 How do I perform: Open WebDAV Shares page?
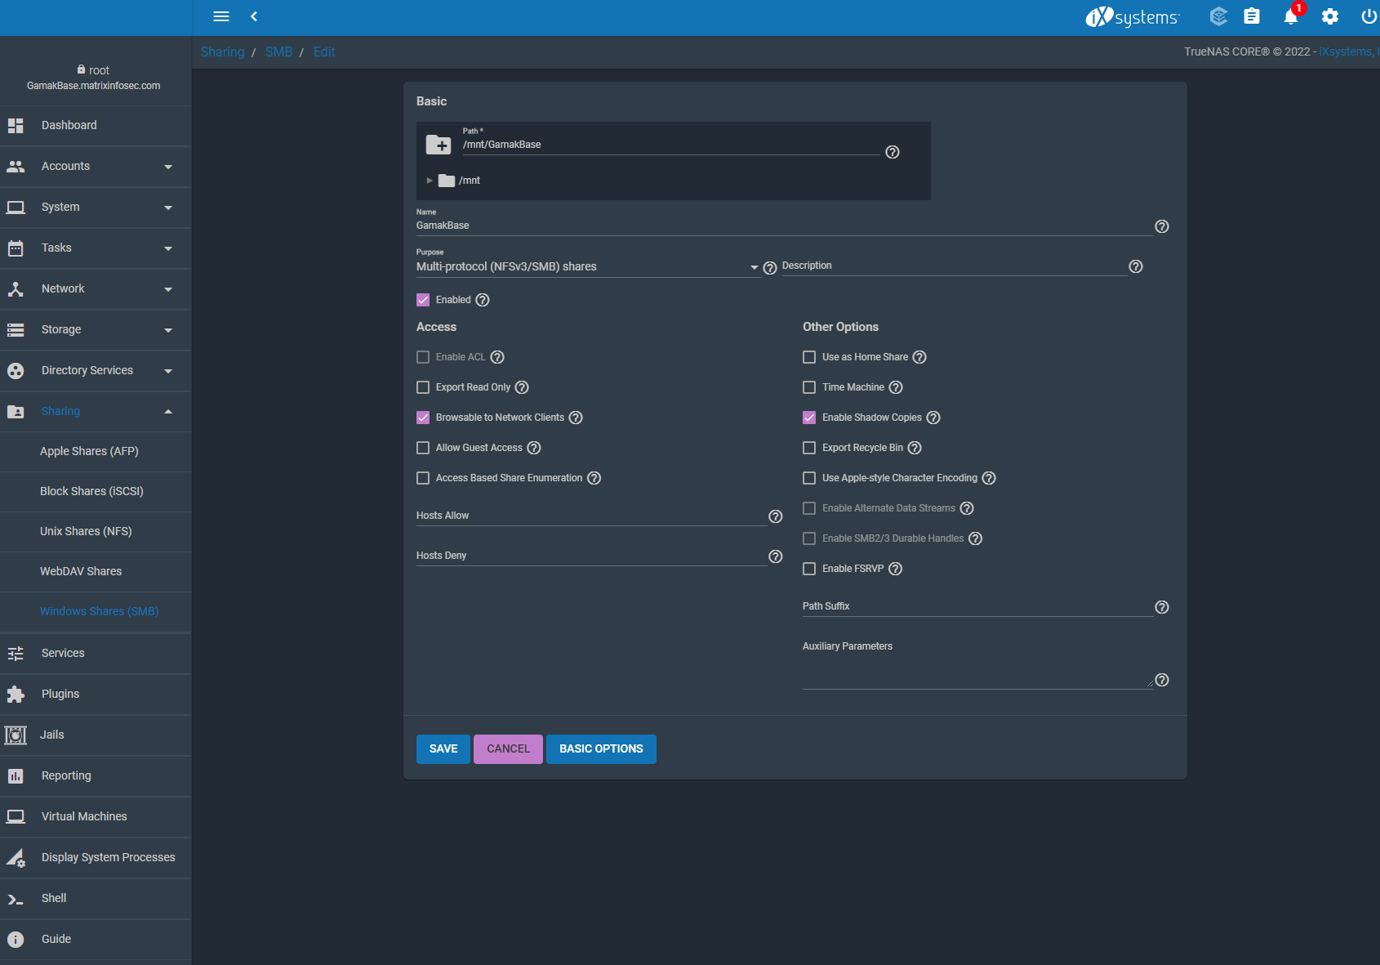click(x=96, y=572)
